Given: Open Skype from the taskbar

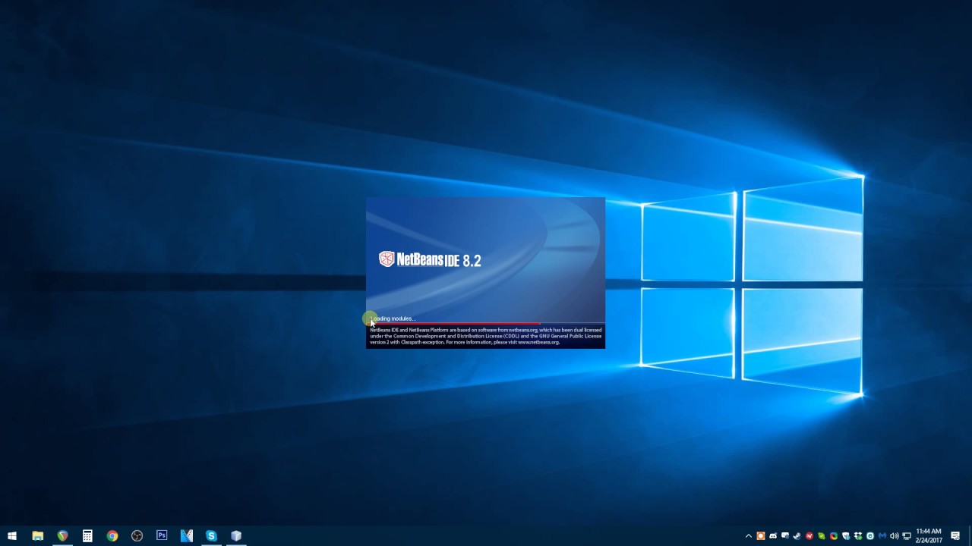Looking at the screenshot, I should 211,535.
